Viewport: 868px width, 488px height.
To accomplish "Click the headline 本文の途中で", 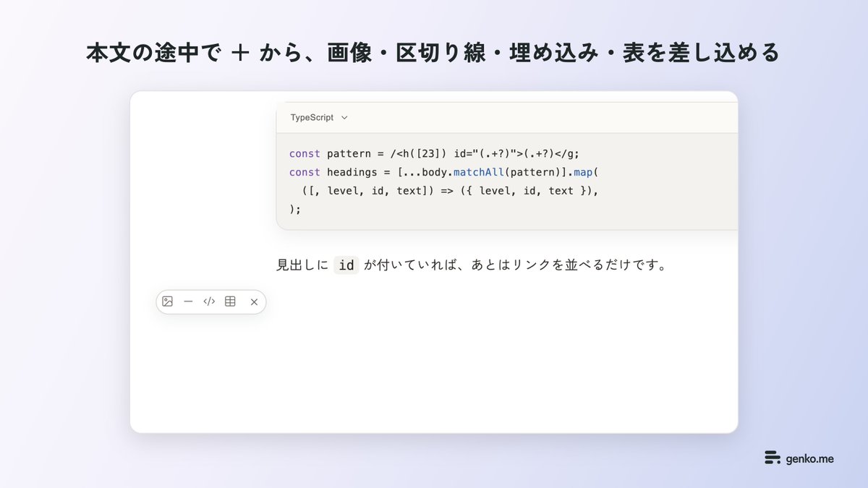I will (x=433, y=53).
